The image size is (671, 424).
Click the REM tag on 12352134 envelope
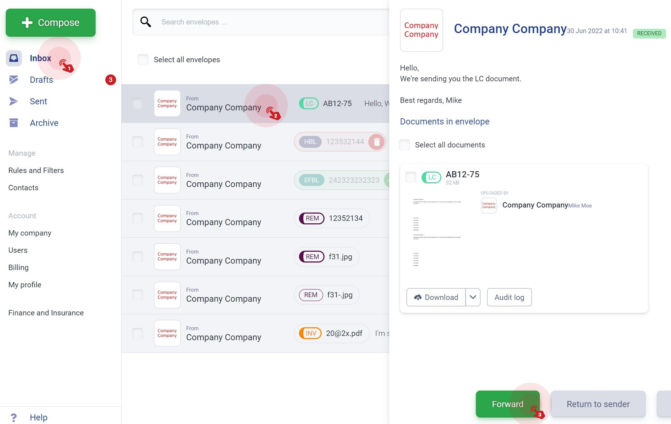[312, 218]
